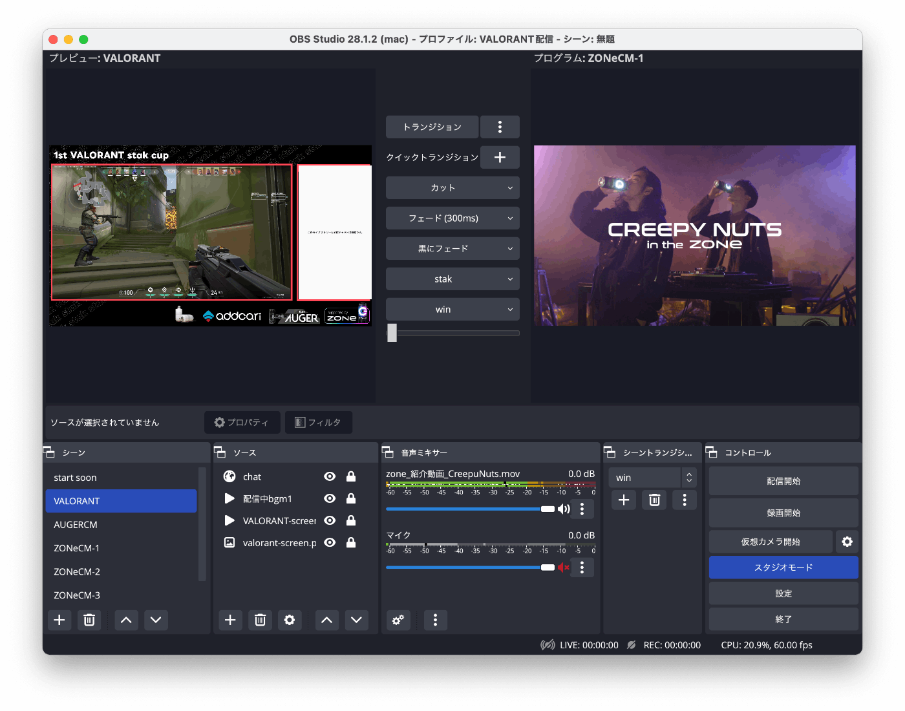Click the 終了 exit button
The height and width of the screenshot is (711, 905).
click(x=783, y=619)
